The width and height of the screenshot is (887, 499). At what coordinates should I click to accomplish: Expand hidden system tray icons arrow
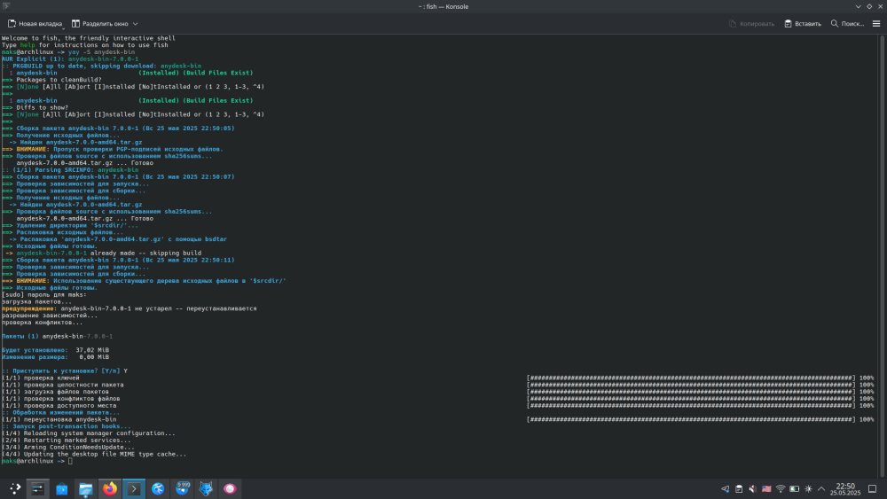[821, 489]
